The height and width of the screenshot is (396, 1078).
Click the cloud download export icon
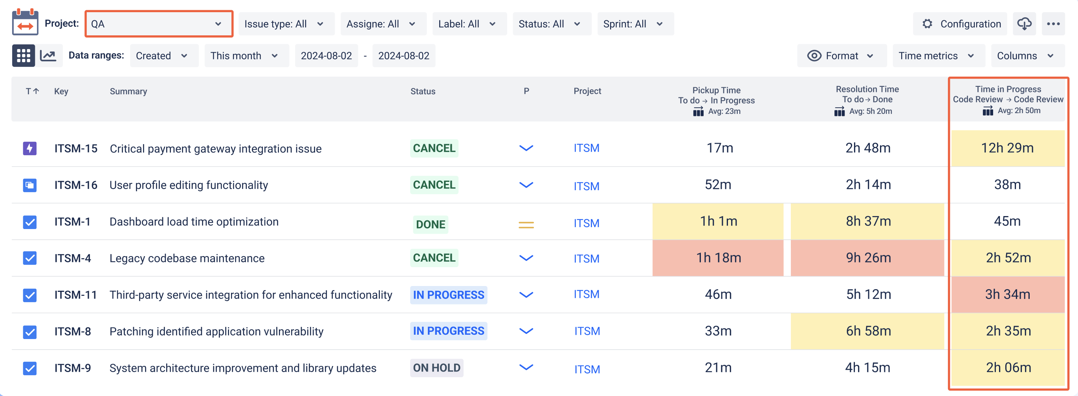pyautogui.click(x=1024, y=24)
